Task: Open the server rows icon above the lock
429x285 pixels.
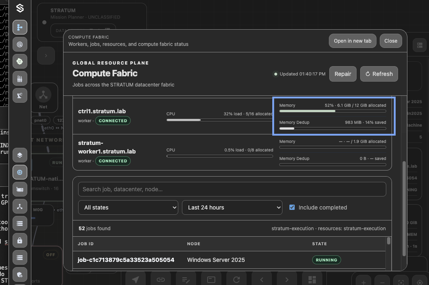Action: pyautogui.click(x=20, y=223)
